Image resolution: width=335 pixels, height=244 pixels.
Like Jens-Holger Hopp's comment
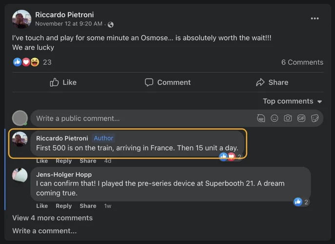[x=42, y=206]
